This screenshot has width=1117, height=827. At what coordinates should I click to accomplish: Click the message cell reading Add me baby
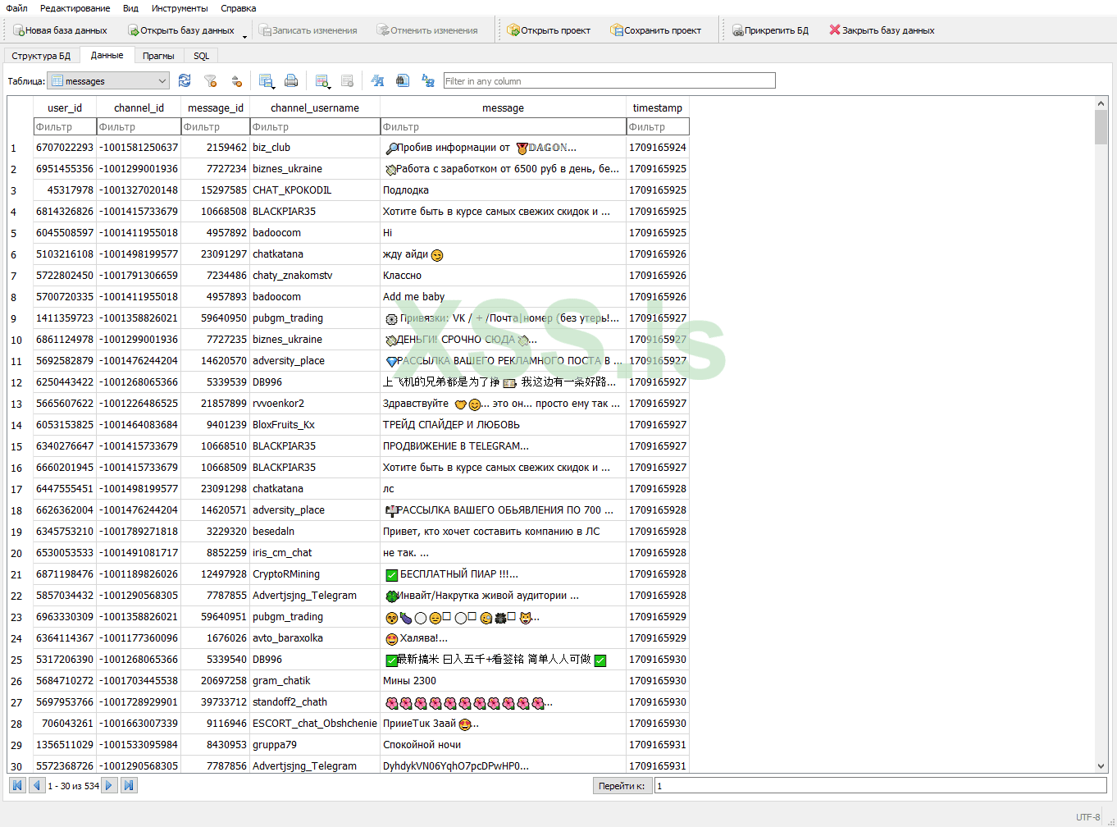point(503,297)
